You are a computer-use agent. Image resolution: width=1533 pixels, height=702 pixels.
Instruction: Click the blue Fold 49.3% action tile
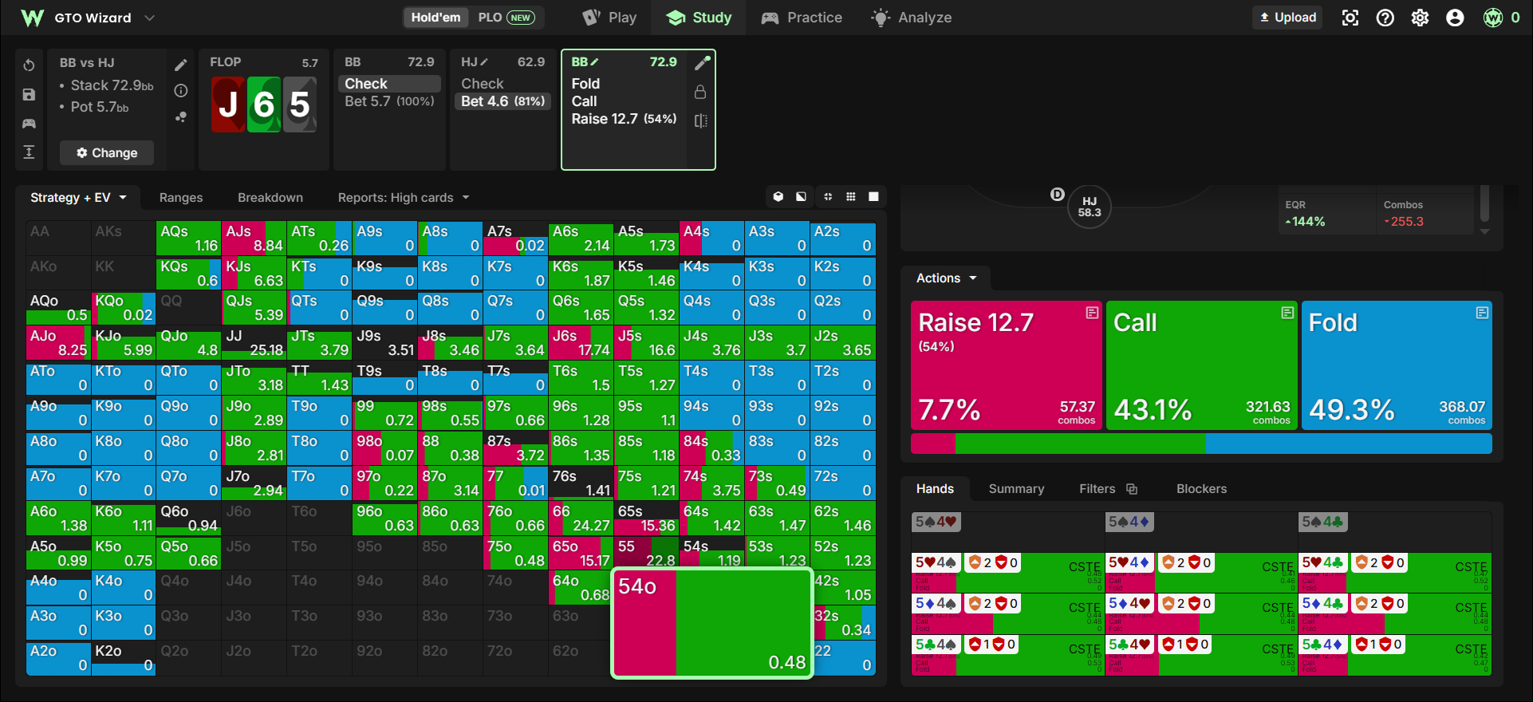click(x=1397, y=366)
